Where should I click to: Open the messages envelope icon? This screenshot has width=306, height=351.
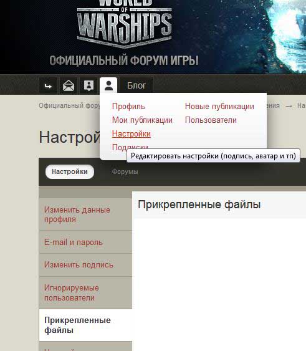(x=69, y=86)
